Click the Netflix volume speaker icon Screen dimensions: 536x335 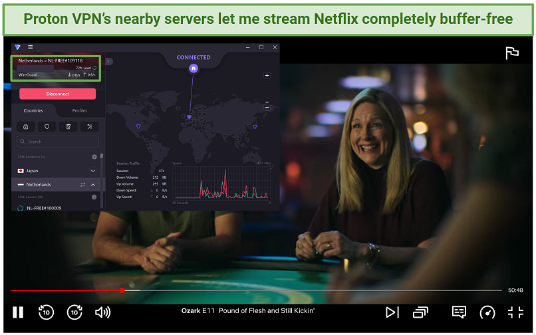point(102,312)
